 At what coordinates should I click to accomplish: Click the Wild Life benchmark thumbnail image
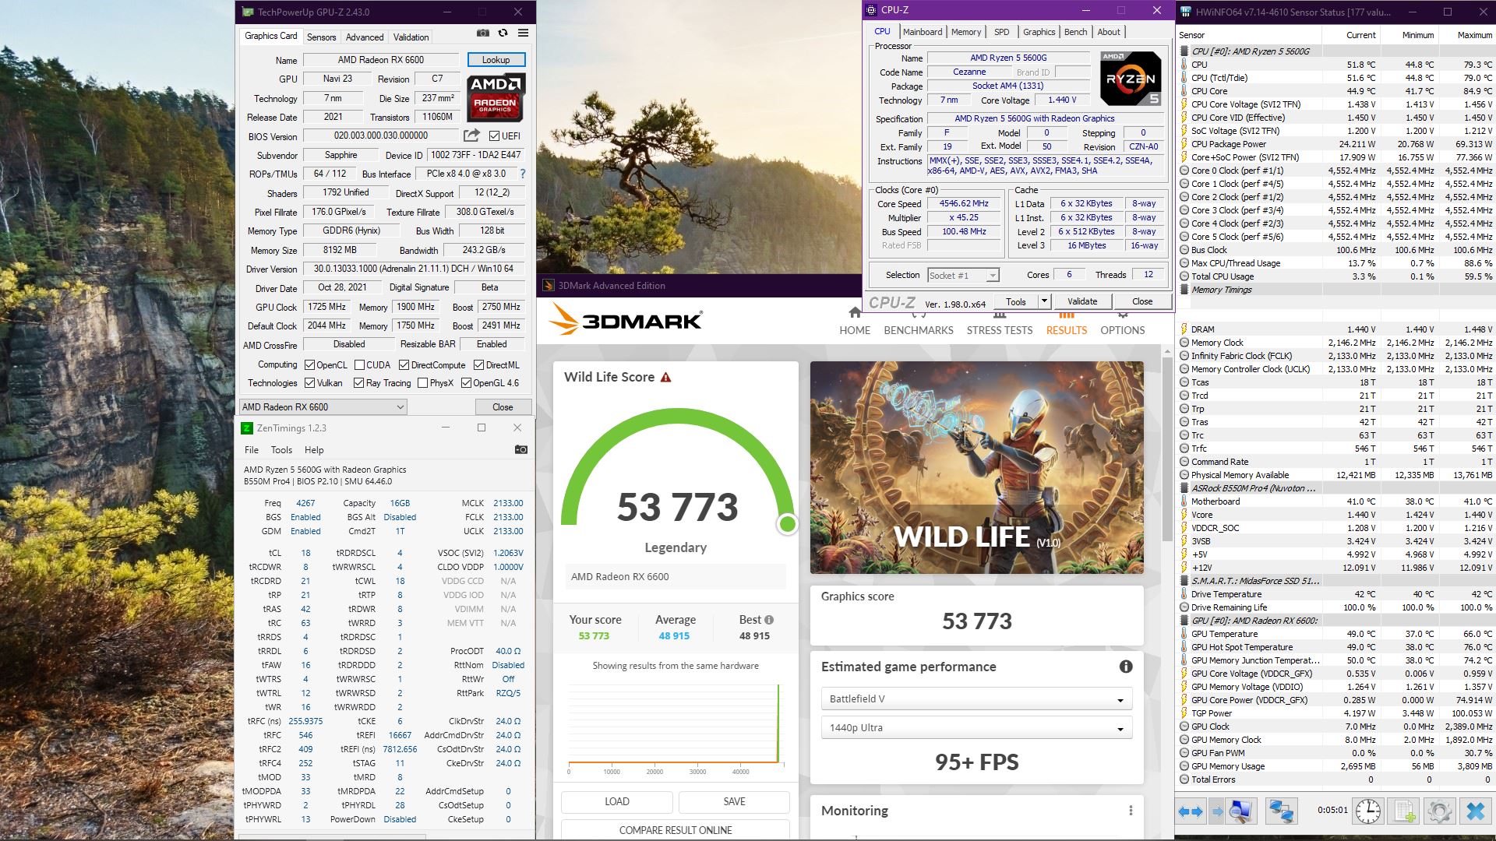(977, 467)
